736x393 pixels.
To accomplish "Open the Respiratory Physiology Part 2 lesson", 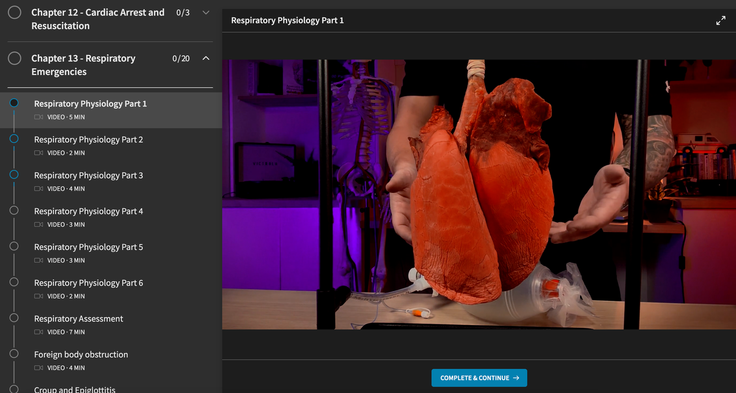I will pyautogui.click(x=88, y=139).
